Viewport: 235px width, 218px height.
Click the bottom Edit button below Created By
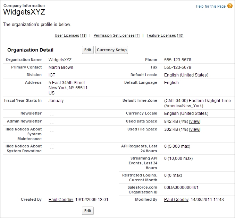(x=88, y=211)
